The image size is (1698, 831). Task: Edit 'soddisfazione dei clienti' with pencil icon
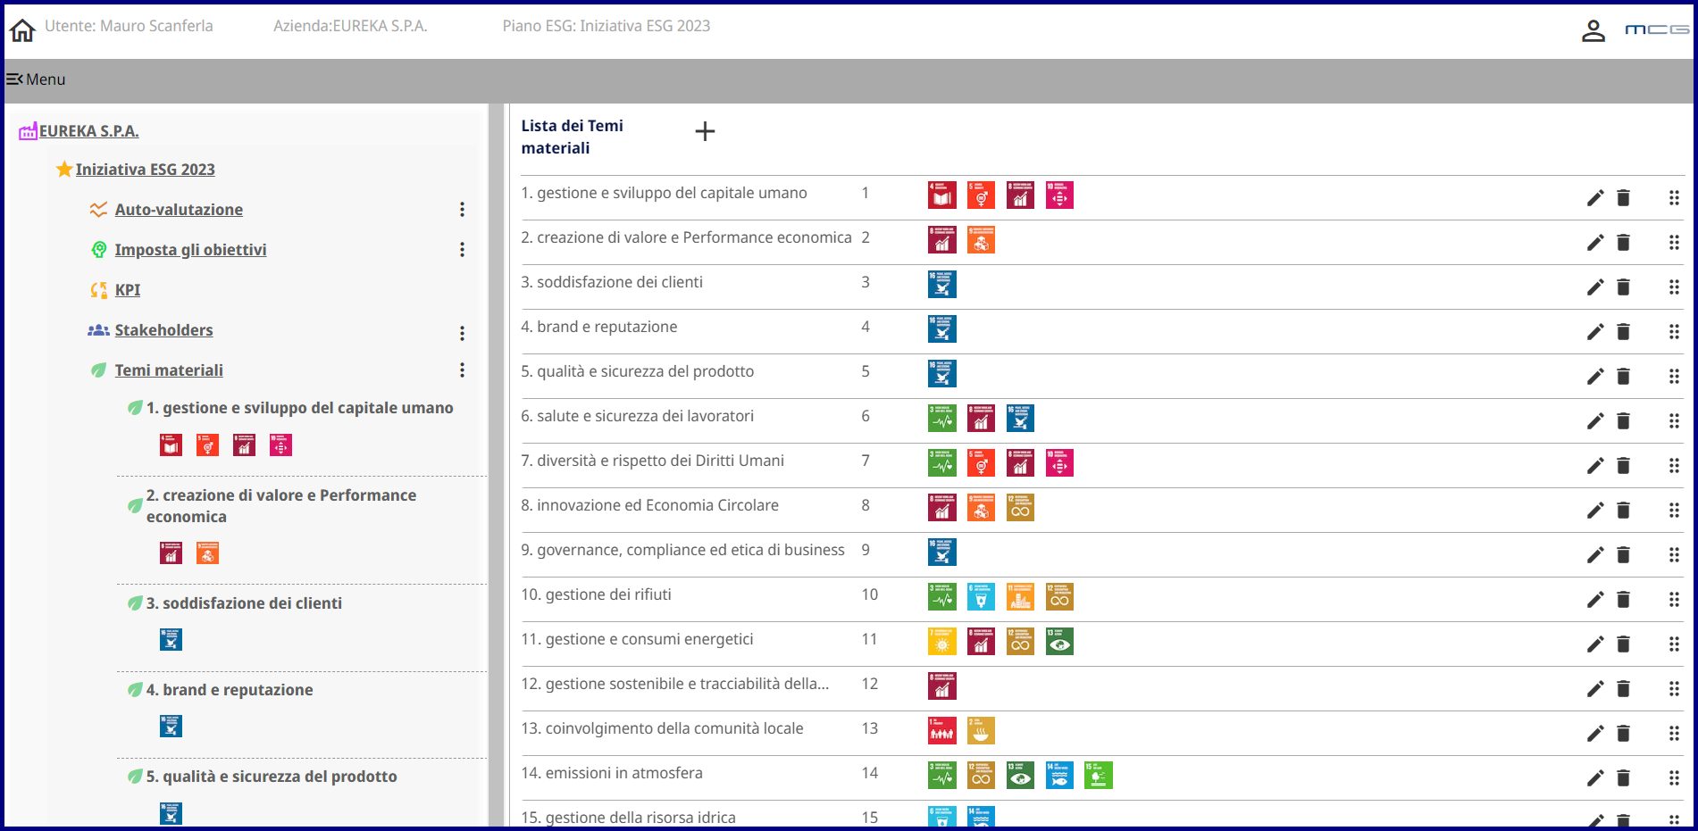coord(1594,287)
